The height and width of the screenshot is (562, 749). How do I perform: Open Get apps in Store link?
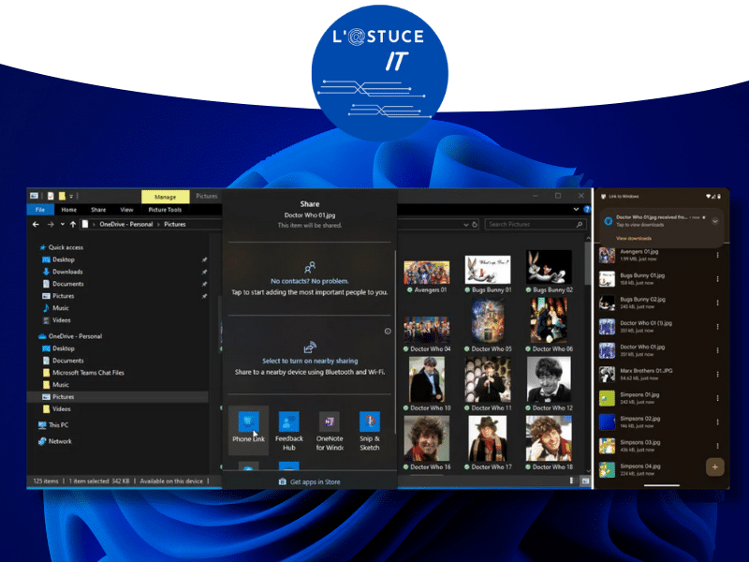tap(310, 481)
